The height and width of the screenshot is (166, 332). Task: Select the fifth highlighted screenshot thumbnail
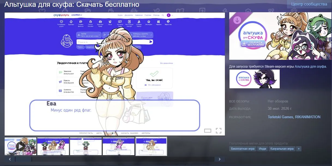(151, 146)
